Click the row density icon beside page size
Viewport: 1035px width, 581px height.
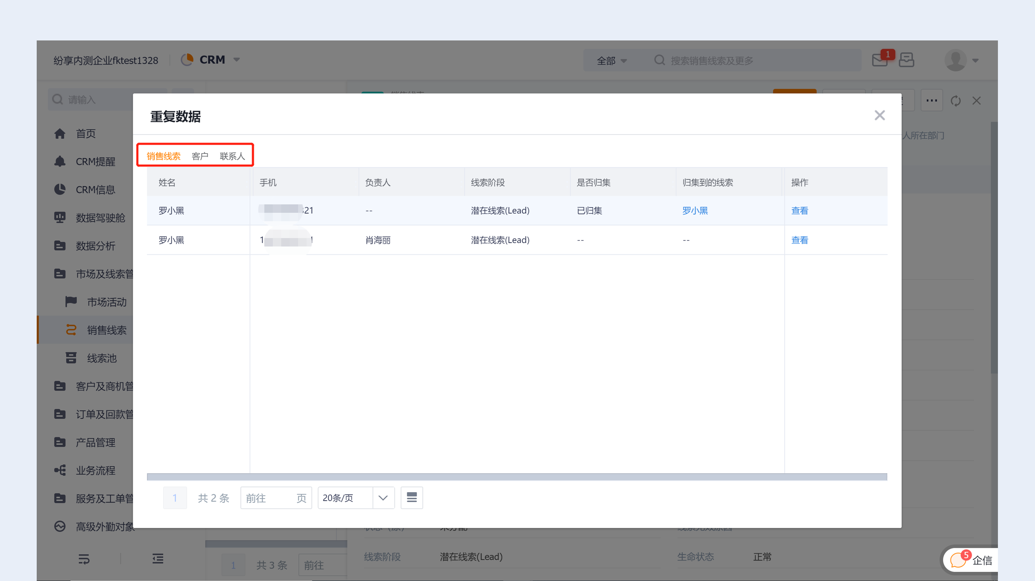point(411,498)
